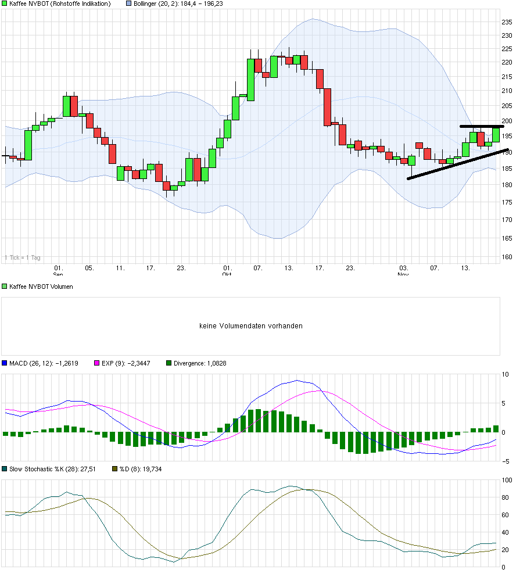Click the 'Slow Stochastic %K (28): 27,51' label
The width and height of the screenshot is (527, 573).
(52, 469)
